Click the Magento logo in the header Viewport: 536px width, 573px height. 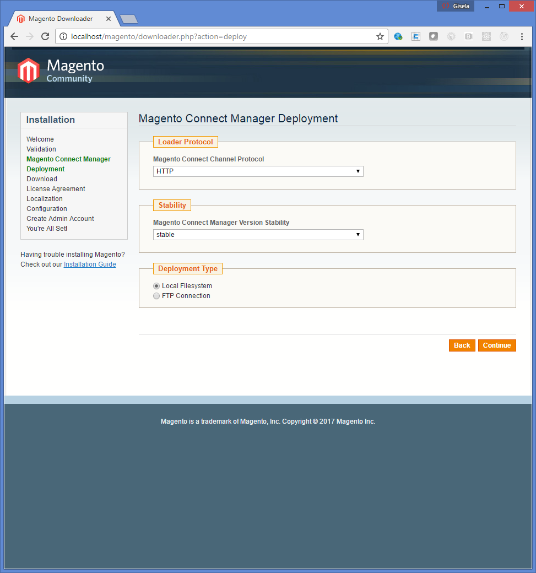(61, 71)
